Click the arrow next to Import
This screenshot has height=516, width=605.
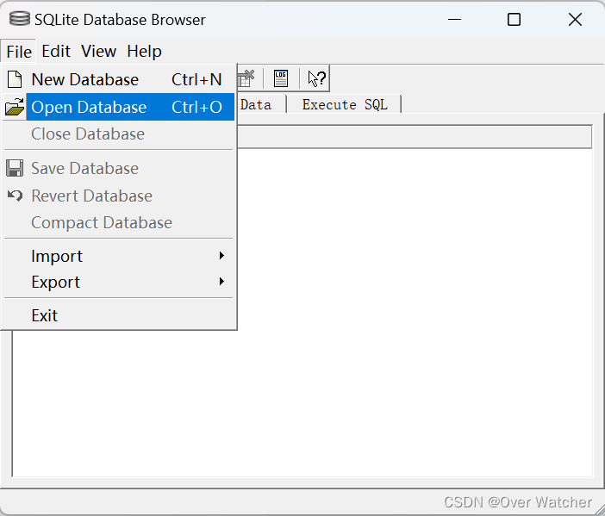tap(221, 256)
